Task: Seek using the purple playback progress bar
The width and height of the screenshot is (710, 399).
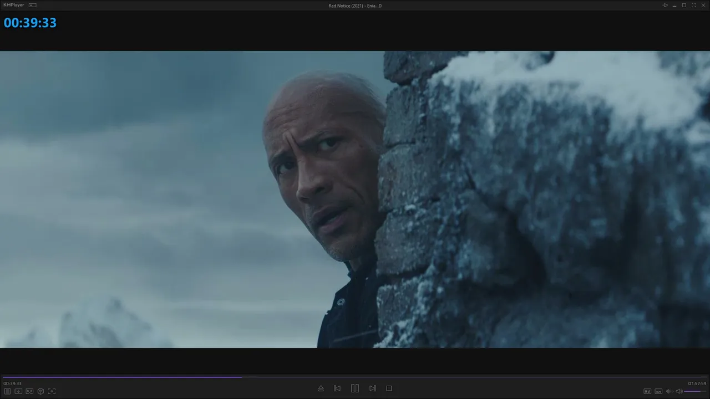Action: tap(355, 377)
